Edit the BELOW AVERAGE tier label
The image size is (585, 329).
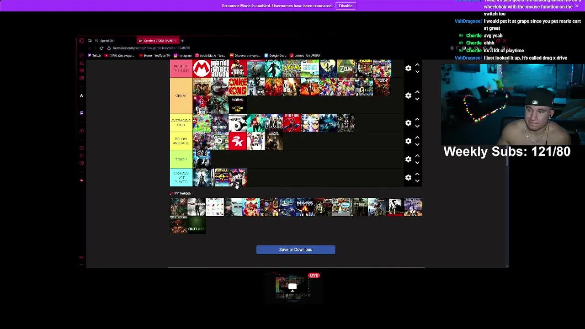(x=181, y=141)
